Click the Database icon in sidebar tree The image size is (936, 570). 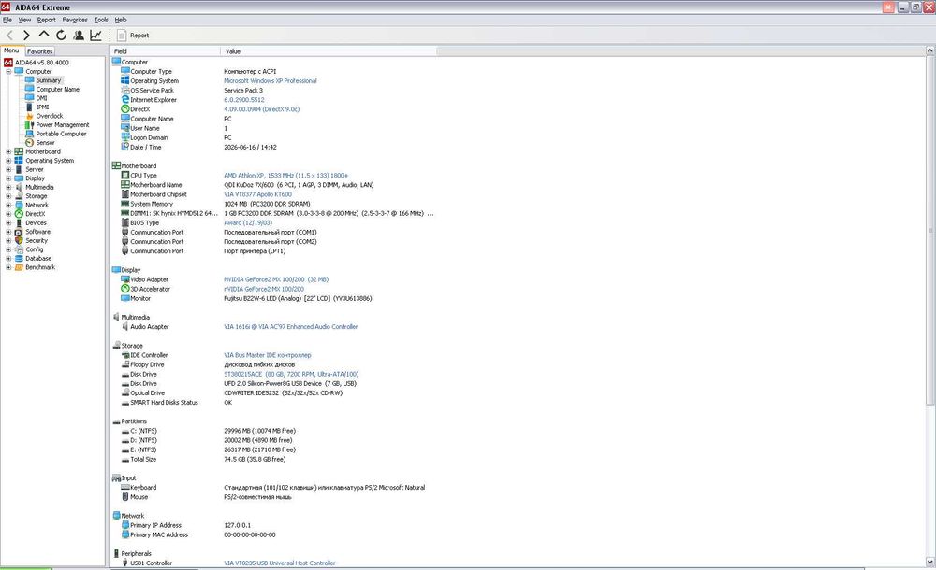click(19, 259)
